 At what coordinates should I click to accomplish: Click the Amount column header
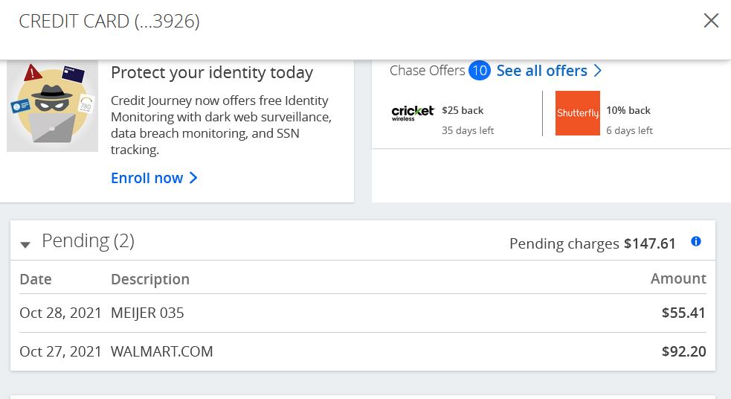coord(678,278)
